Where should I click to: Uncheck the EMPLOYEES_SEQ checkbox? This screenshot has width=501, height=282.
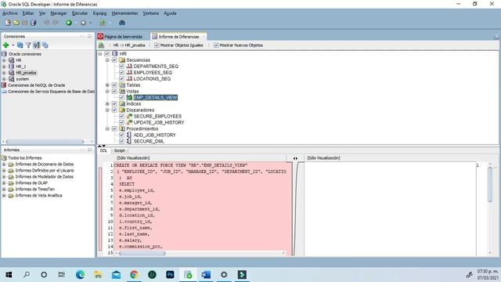point(121,73)
